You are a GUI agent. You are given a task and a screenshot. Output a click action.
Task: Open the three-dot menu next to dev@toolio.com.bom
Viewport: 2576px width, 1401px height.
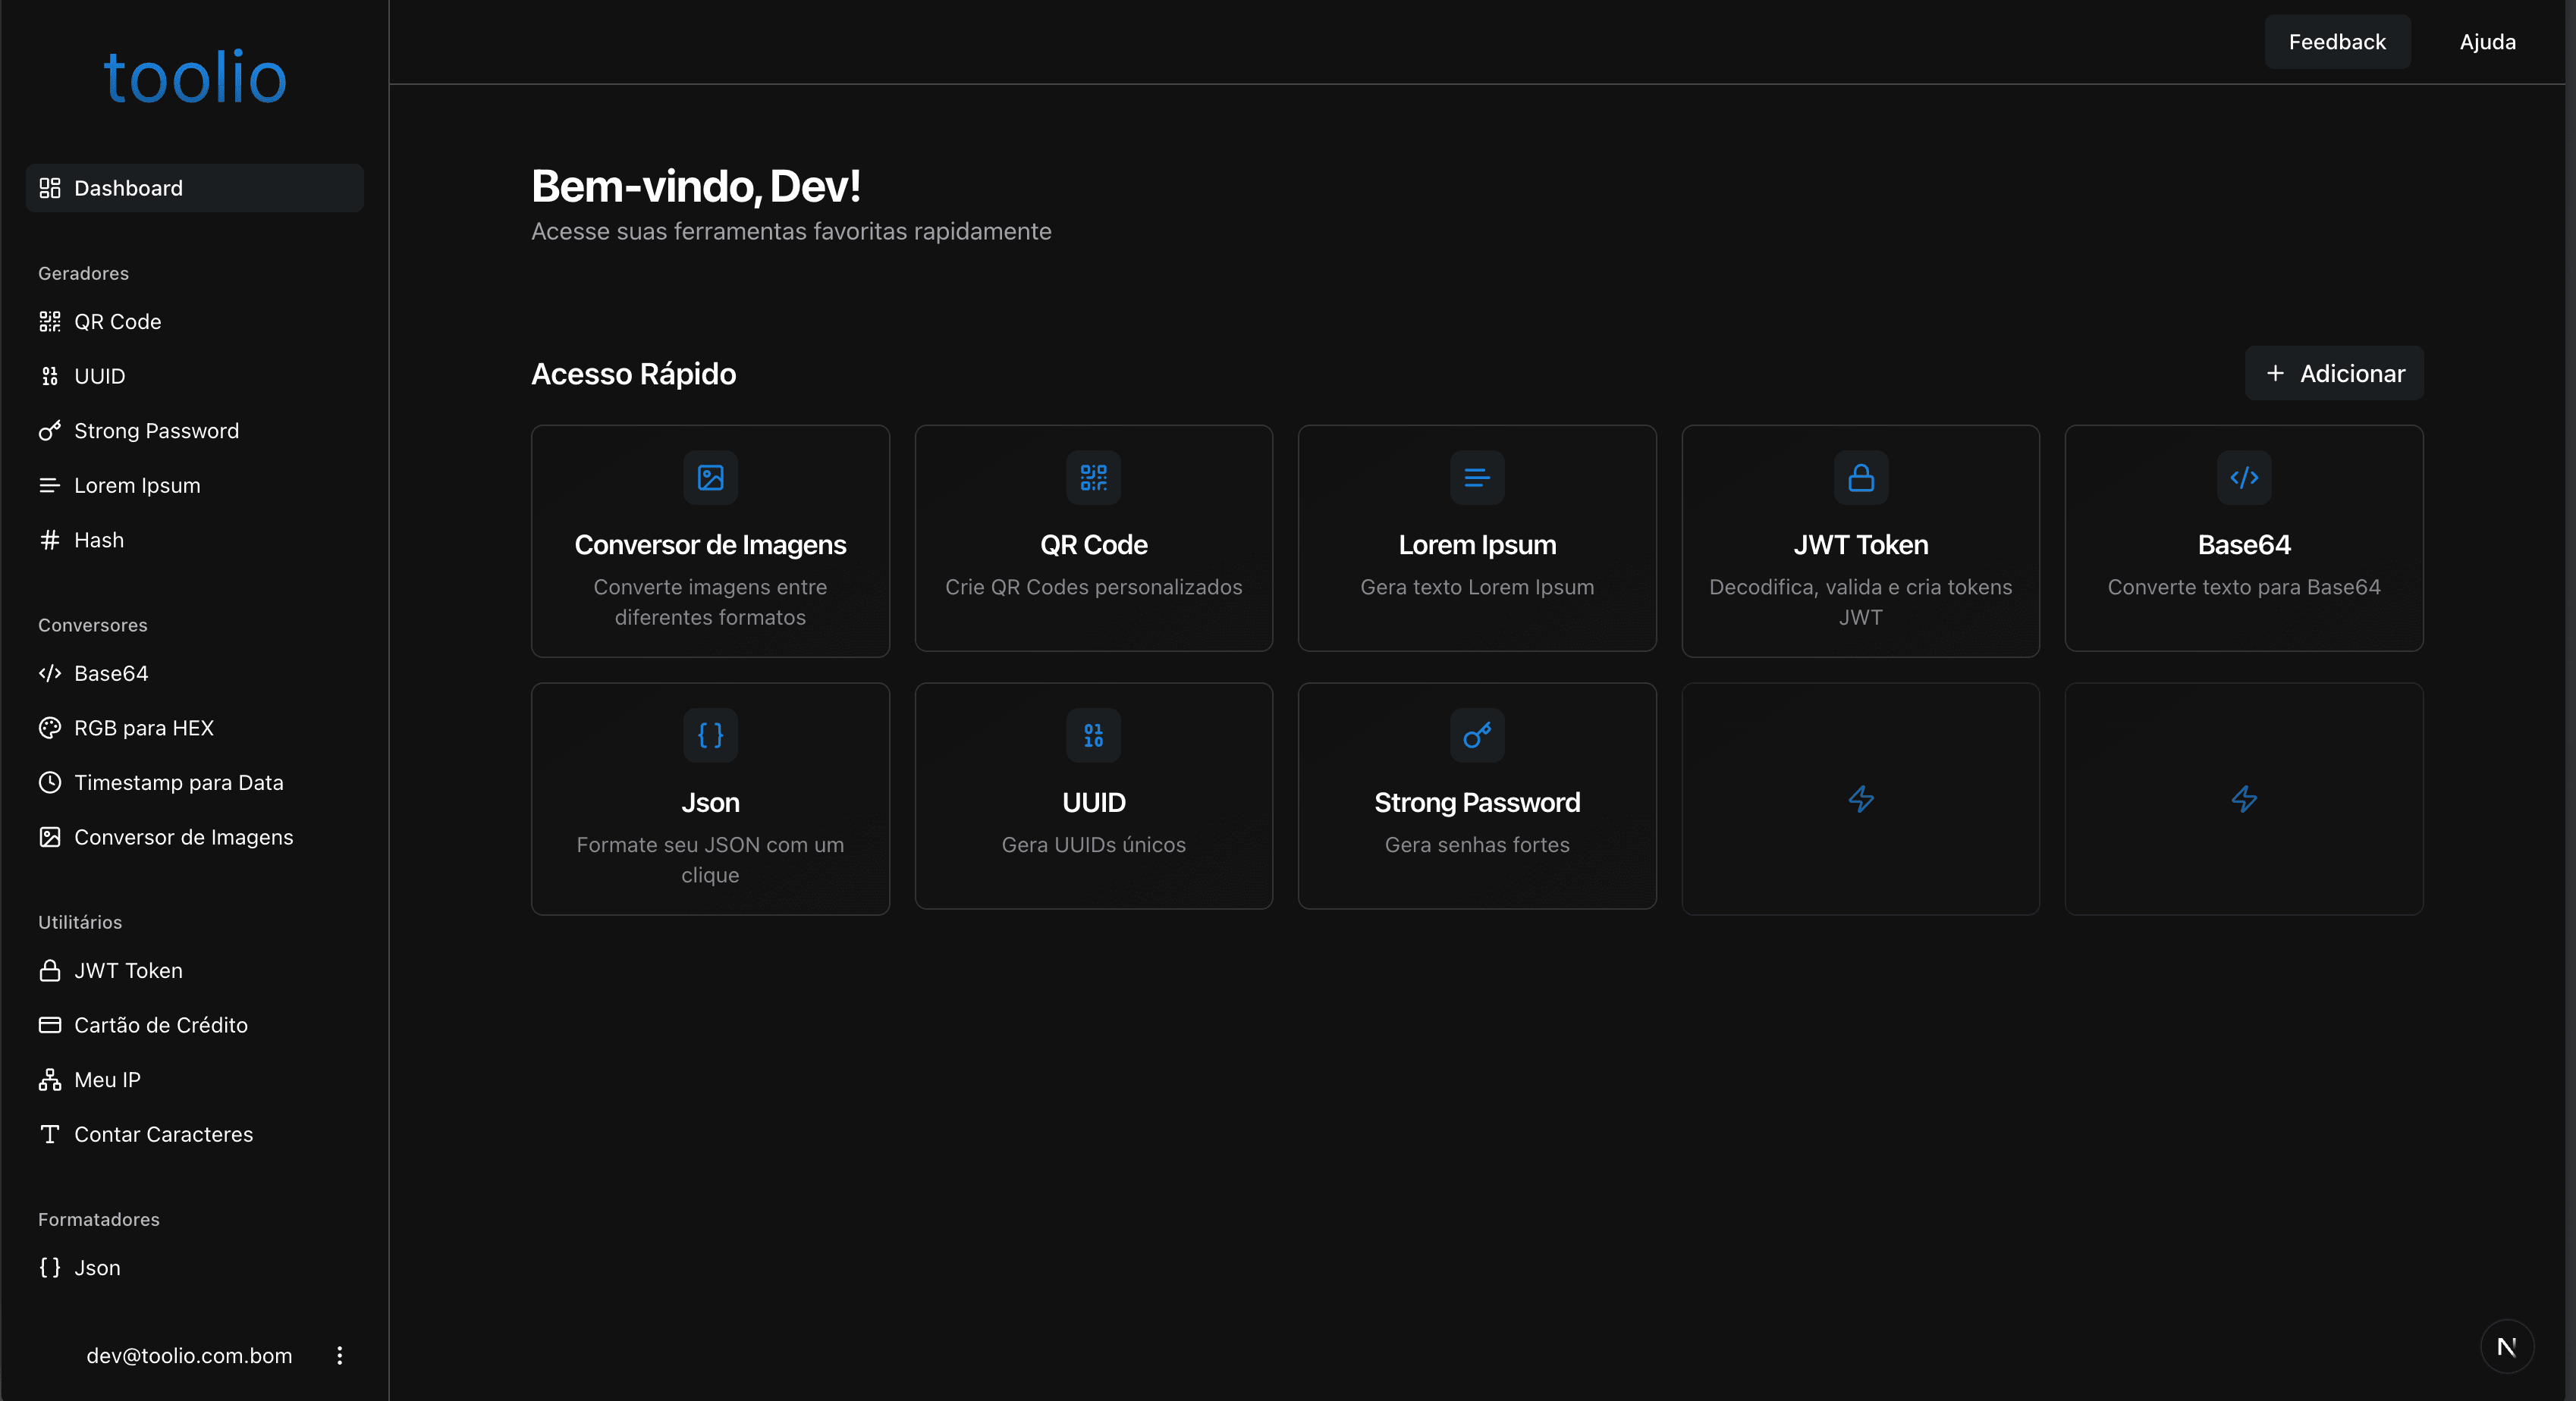click(340, 1355)
